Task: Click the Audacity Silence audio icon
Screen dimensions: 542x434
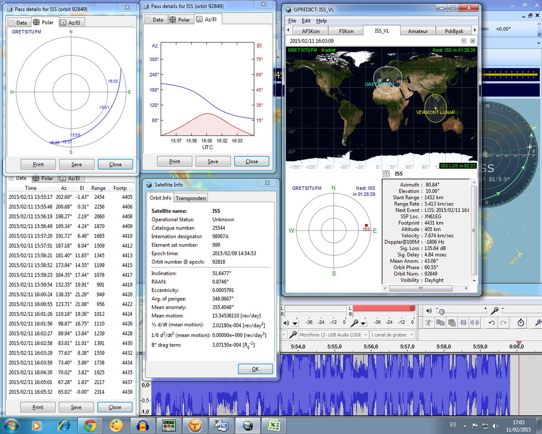Action: coord(475,323)
